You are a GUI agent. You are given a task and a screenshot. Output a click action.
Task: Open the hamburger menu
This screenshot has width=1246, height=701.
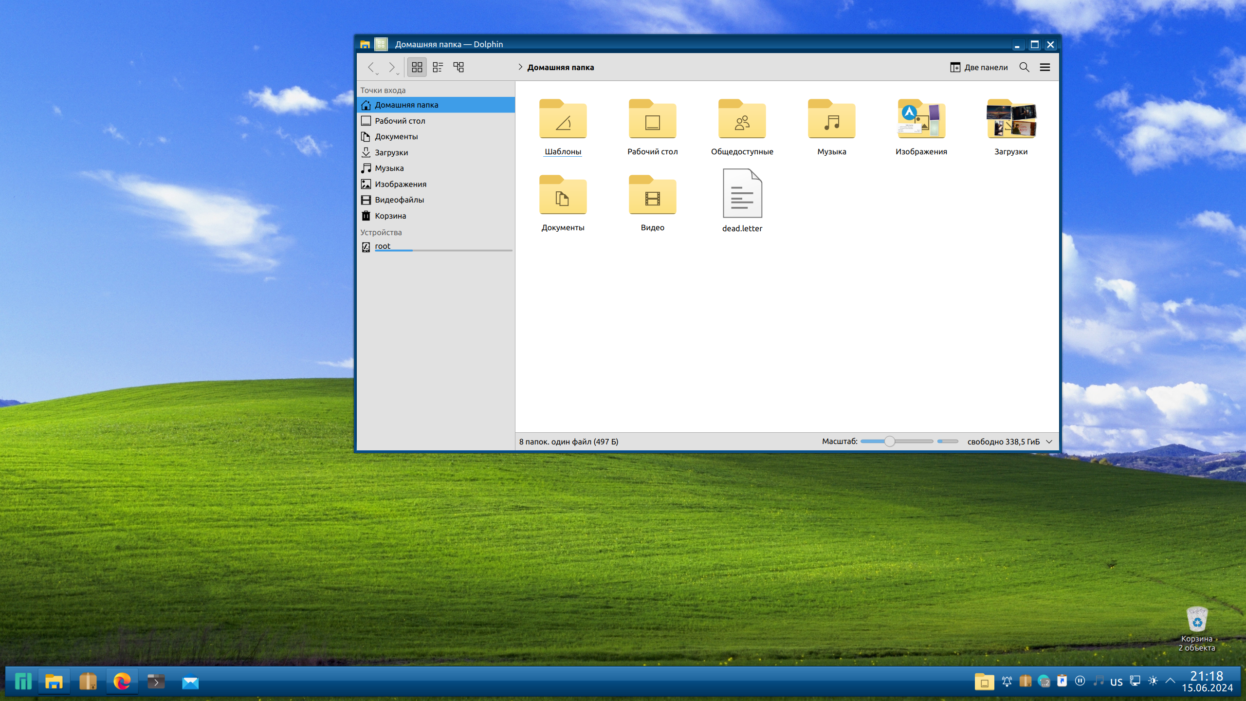(x=1044, y=67)
